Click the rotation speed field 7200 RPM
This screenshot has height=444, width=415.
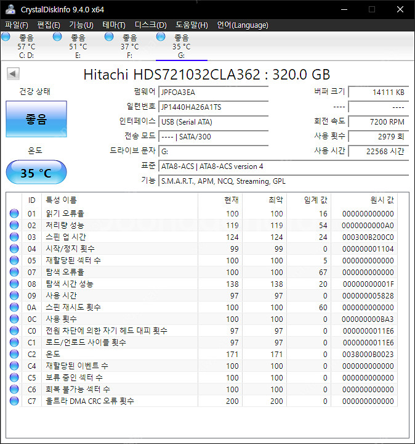[x=379, y=121]
